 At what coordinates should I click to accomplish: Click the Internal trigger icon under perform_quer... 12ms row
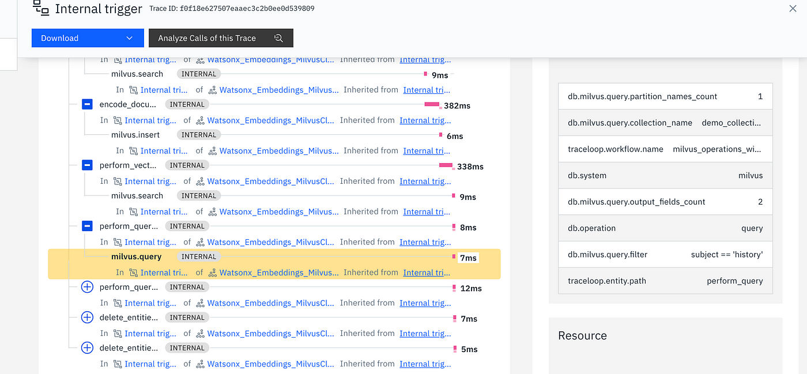pos(118,303)
